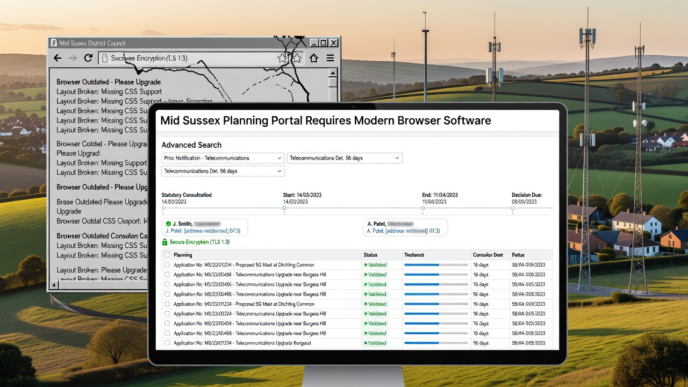Reload the page in the old browser window
This screenshot has width=688, height=387.
89,58
